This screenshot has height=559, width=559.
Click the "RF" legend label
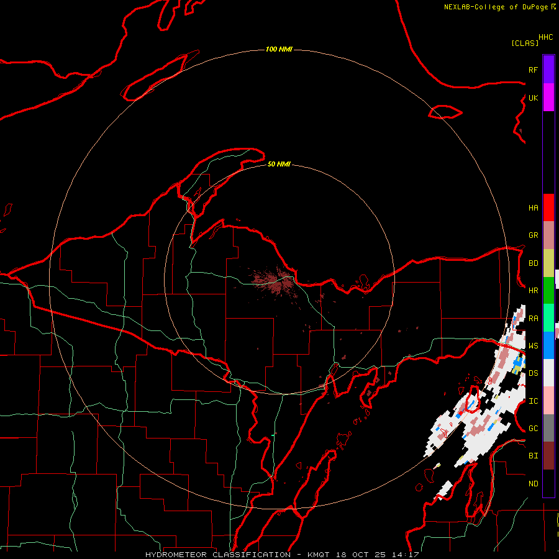click(533, 70)
